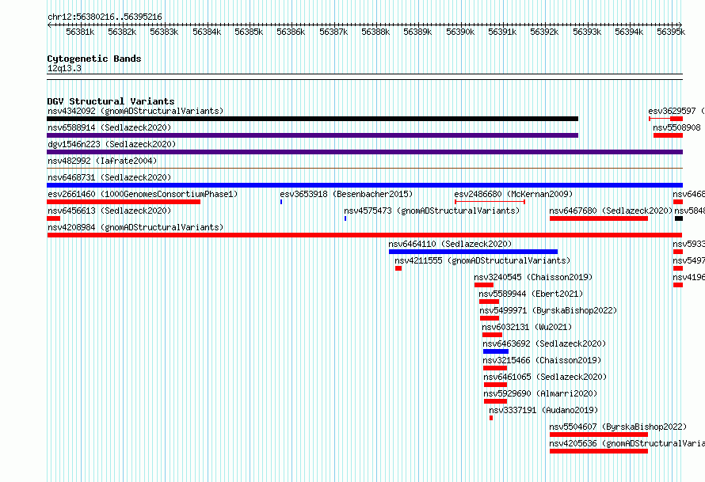The width and height of the screenshot is (705, 482).
Task: Click the 56388k ruler tick label
Action: click(x=375, y=32)
